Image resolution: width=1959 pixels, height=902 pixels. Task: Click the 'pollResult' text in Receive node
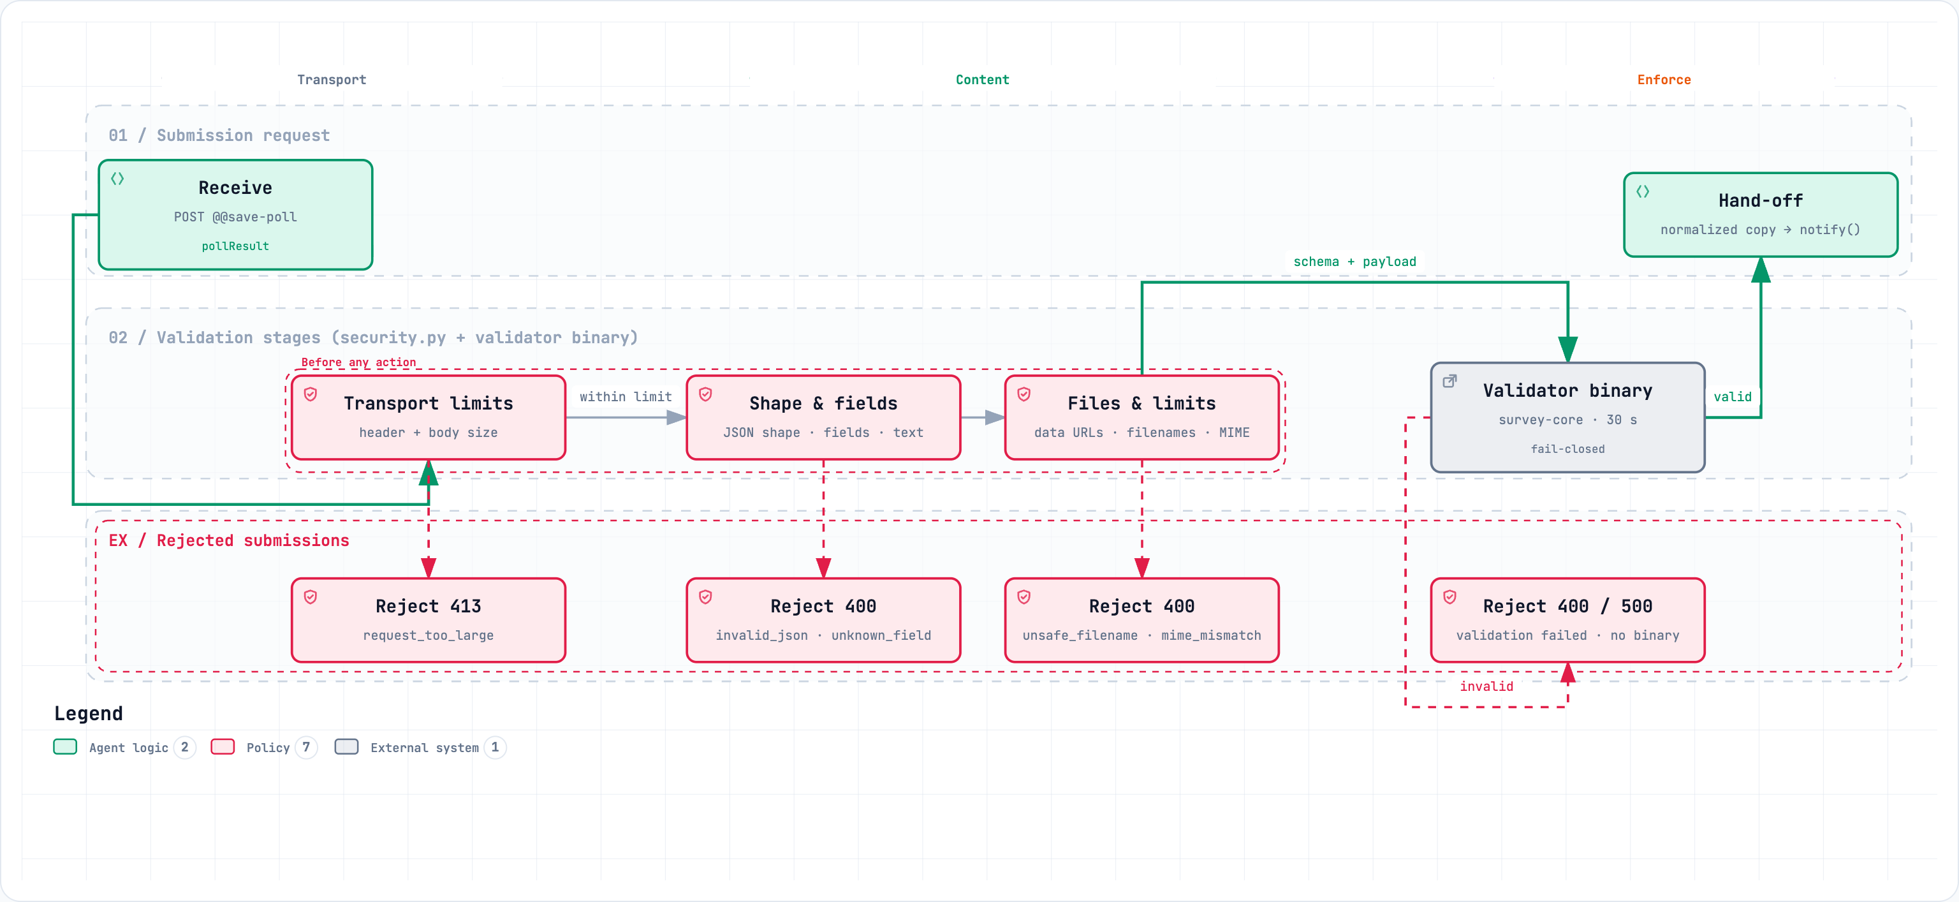(x=235, y=246)
